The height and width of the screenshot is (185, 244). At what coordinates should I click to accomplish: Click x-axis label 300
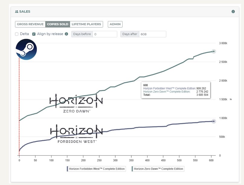(x=115, y=160)
